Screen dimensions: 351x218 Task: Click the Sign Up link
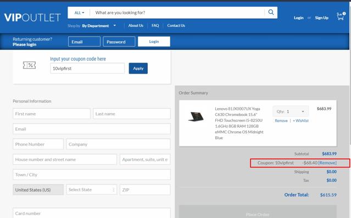click(x=322, y=18)
